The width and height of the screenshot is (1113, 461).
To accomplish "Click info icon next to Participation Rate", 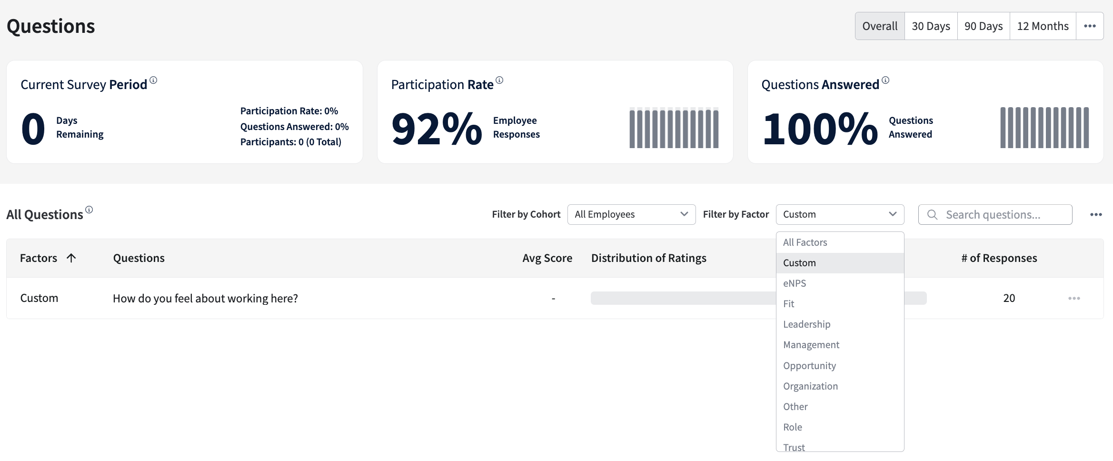I will point(499,80).
